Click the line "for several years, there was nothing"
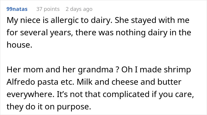207x115 pixels. tap(99, 33)
